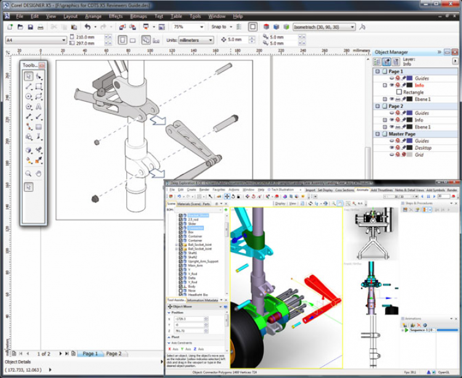Click the Move tool in Deep Exploration toolbar
Screen dimensions: 462x378
[x=227, y=196]
